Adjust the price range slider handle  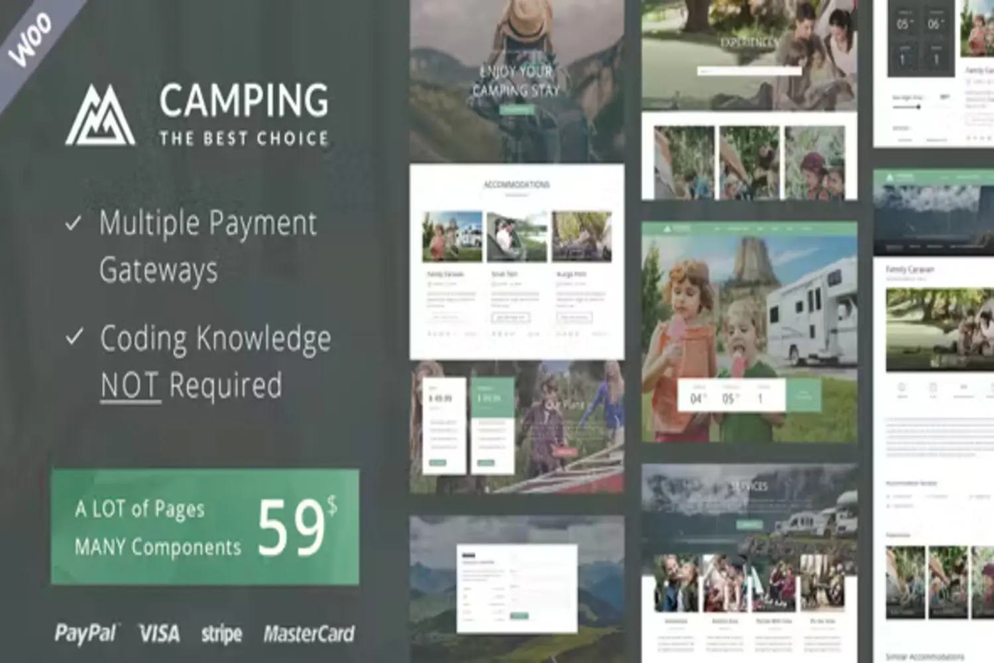pyautogui.click(x=918, y=107)
